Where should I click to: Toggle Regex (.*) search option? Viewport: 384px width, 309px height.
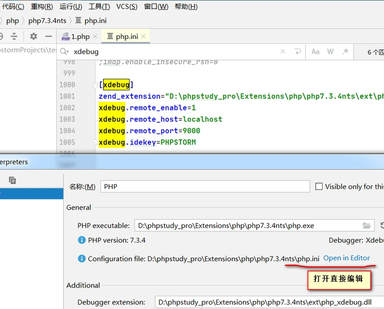pos(346,51)
